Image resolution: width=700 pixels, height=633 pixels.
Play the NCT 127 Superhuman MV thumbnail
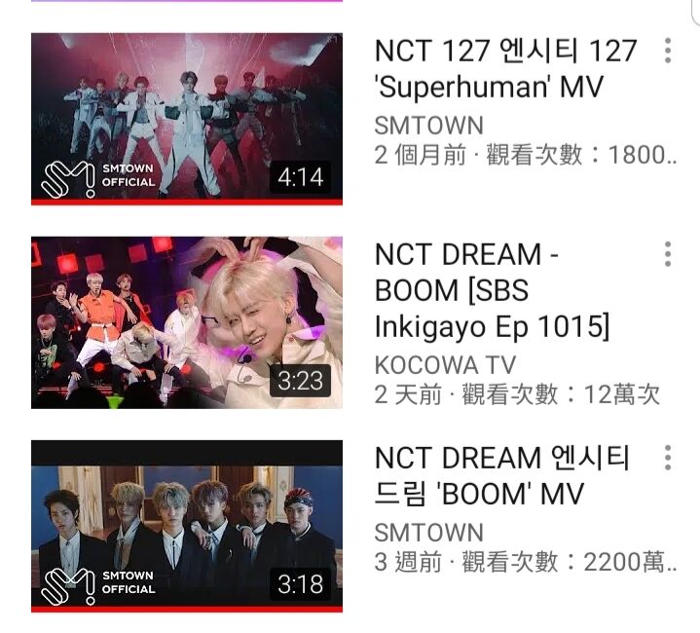pyautogui.click(x=187, y=119)
